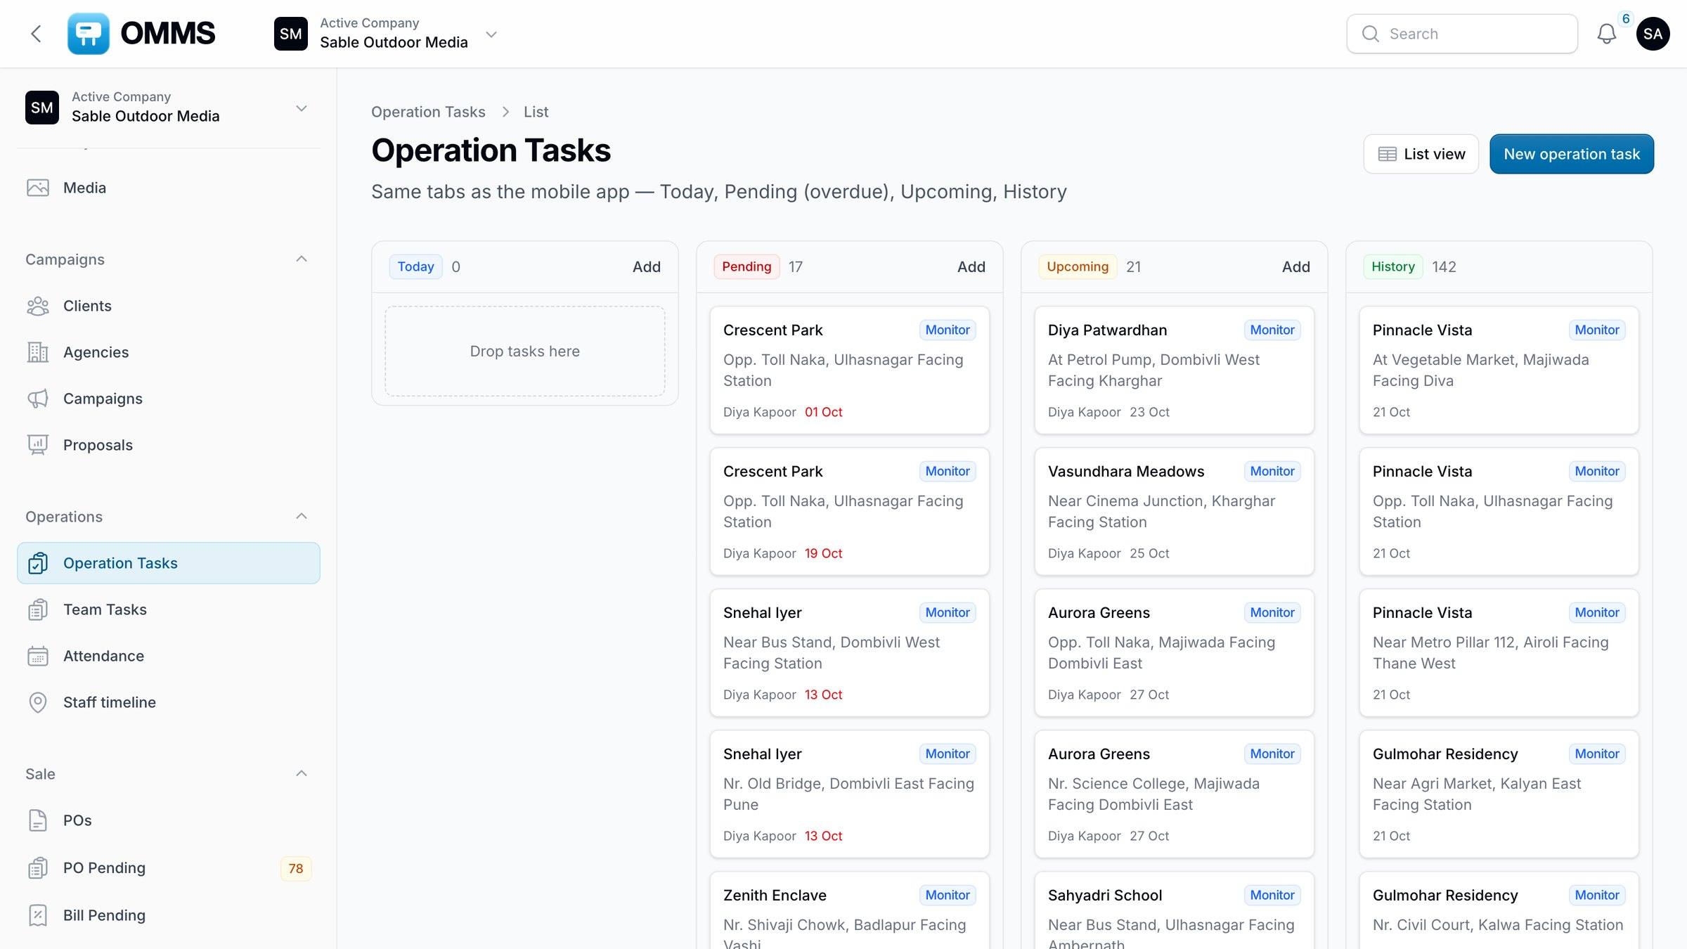Click the Operation Tasks breadcrumb link

pyautogui.click(x=428, y=112)
